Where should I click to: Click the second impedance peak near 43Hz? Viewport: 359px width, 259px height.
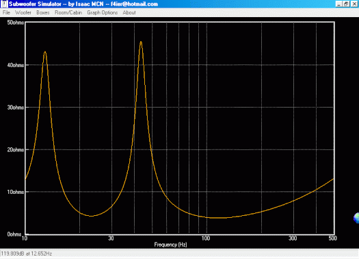pyautogui.click(x=141, y=42)
